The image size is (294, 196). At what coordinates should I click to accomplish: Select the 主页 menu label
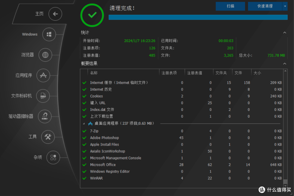39,14
